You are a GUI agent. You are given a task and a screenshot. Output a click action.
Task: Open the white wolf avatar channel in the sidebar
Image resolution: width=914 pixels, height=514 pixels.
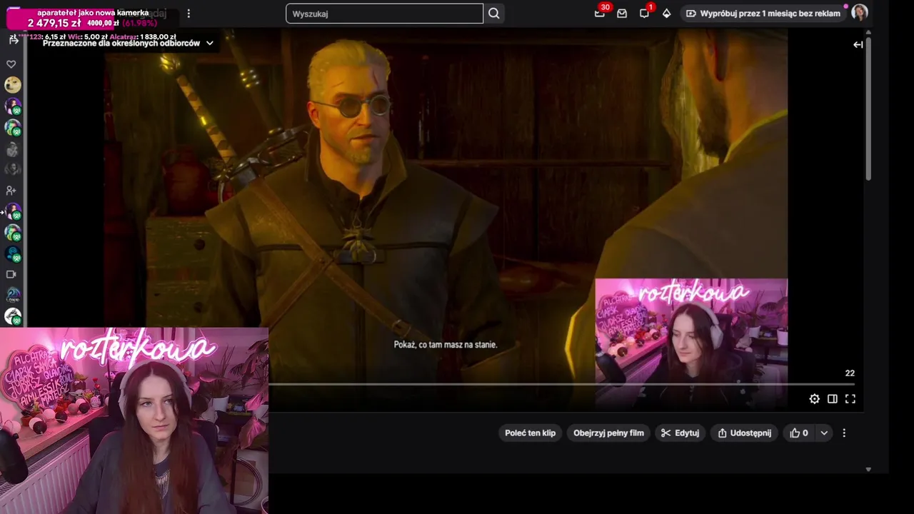click(13, 316)
